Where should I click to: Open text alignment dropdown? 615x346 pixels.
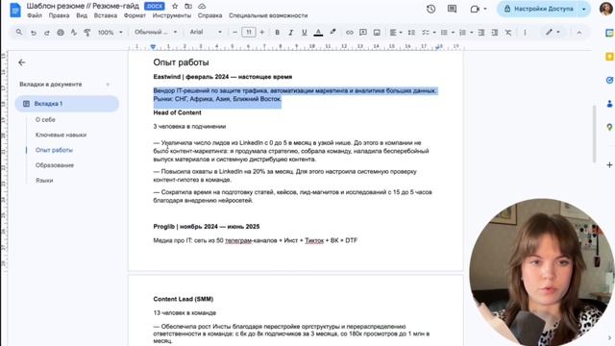click(x=395, y=32)
